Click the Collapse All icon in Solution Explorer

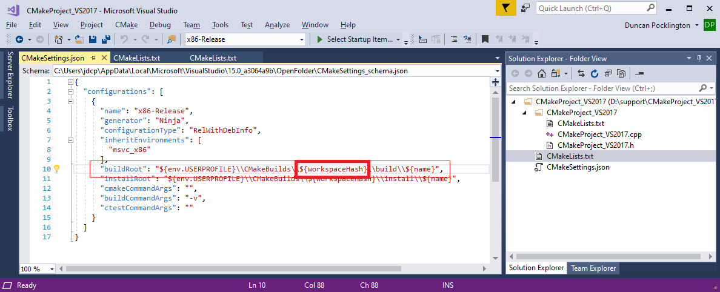pyautogui.click(x=608, y=73)
